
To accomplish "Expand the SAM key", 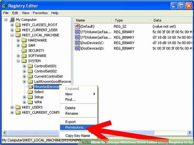I will point(18,46).
